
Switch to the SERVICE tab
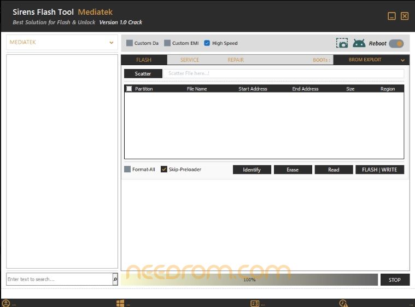(190, 60)
